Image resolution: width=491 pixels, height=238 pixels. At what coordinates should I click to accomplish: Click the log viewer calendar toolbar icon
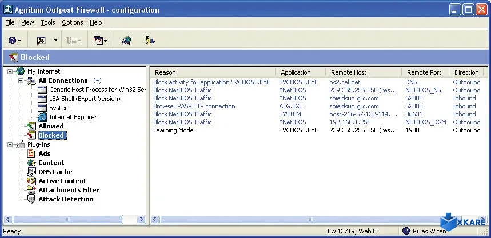[98, 41]
